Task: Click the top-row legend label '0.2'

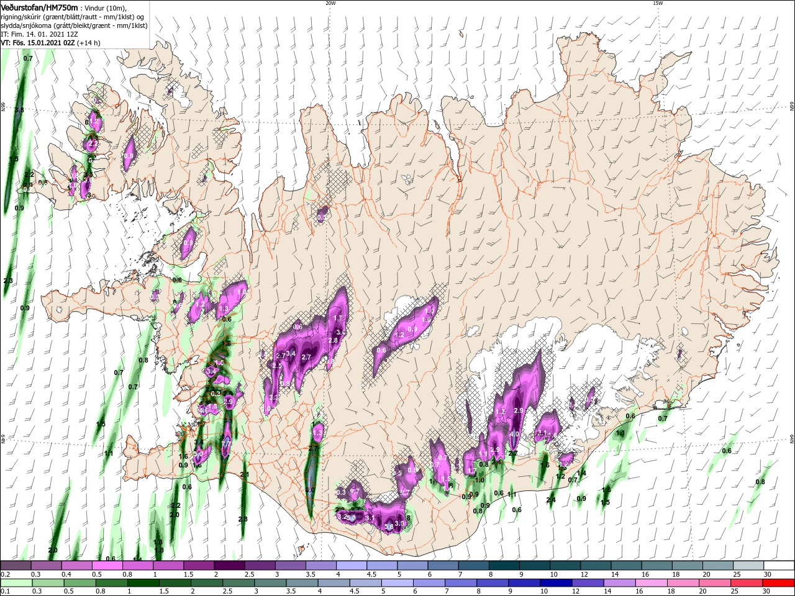Action: 5,574
